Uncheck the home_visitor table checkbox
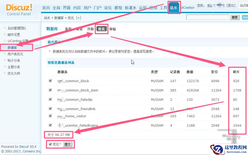This screenshot has height=155, width=248. point(50,116)
